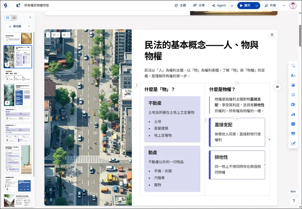Select slide thumbnail 5
This screenshot has width=302, height=209.
click(18, 115)
